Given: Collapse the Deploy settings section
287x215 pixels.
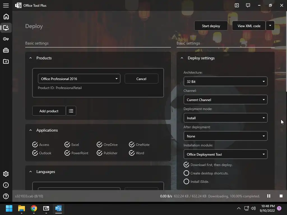Looking at the screenshot, I should 182,58.
